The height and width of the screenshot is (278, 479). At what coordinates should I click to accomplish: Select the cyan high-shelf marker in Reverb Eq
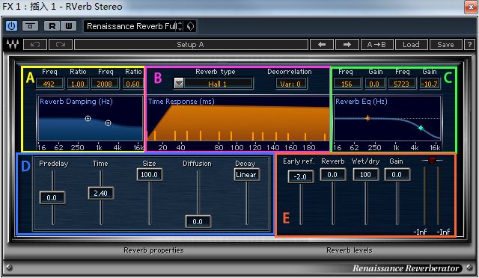(421, 128)
